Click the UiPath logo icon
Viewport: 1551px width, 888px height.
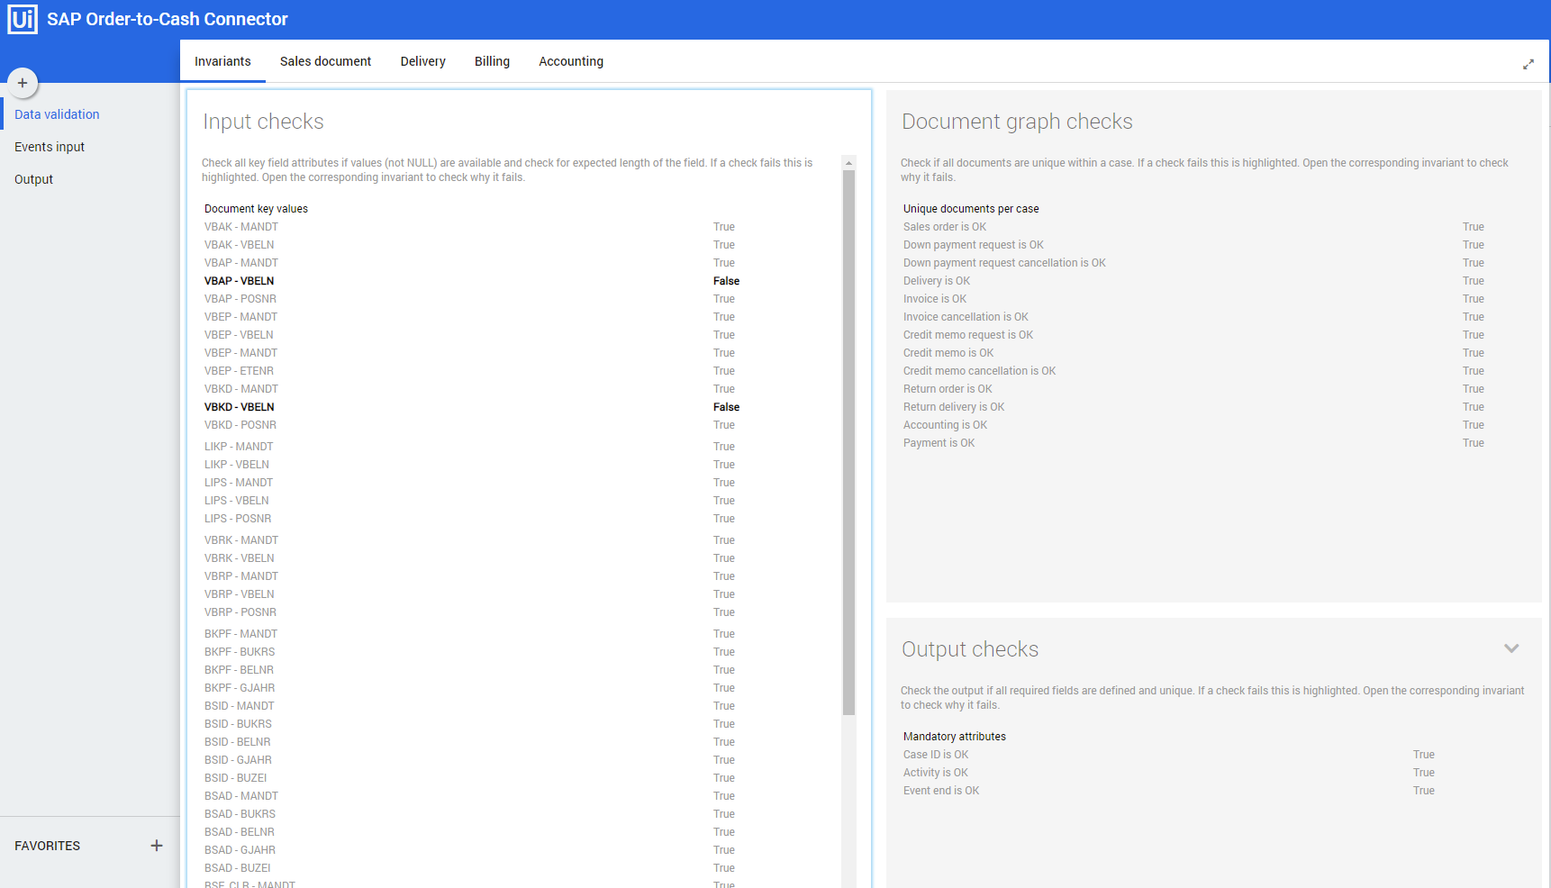[23, 19]
